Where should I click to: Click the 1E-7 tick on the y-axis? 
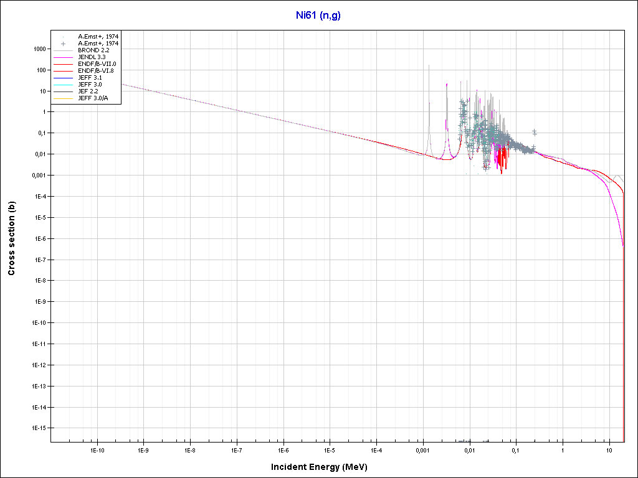39,260
